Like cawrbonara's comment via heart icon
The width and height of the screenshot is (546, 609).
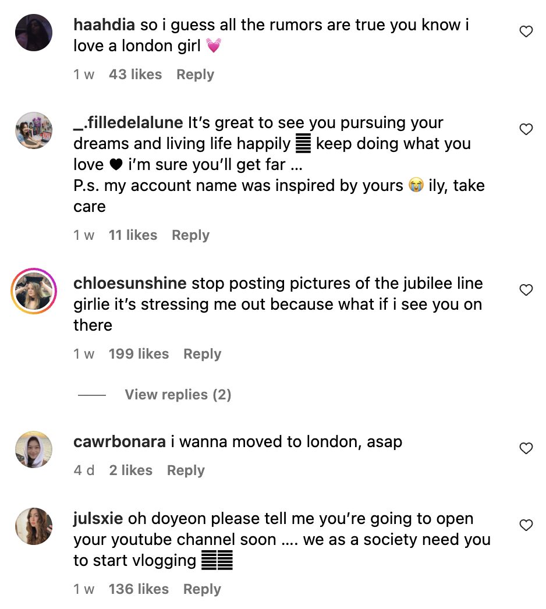(x=526, y=448)
